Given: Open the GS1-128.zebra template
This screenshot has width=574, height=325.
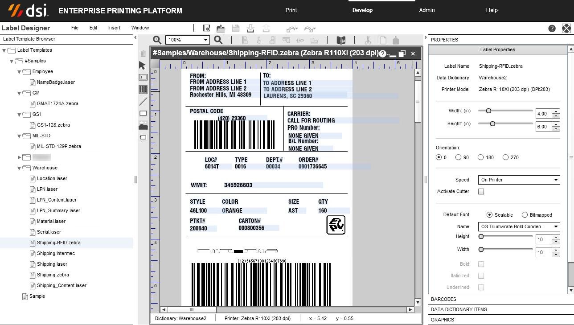Looking at the screenshot, I should (x=53, y=125).
